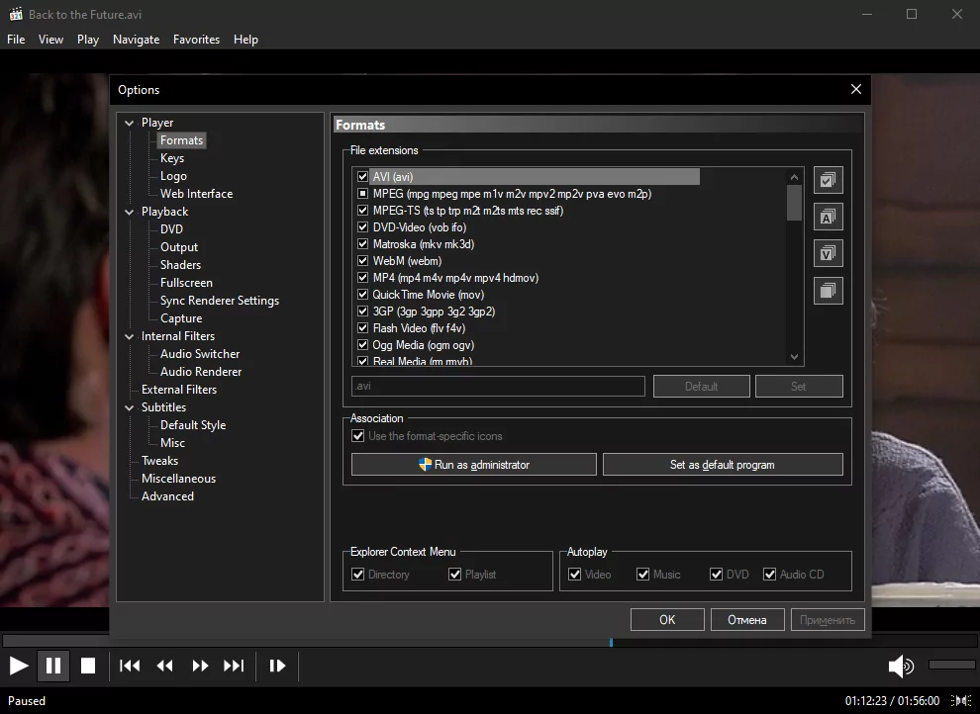Screen dimensions: 980x714
Task: Open the View menu
Action: 50,40
